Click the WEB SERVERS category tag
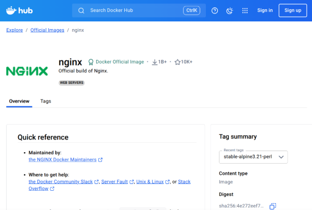The height and width of the screenshot is (210, 312). point(72,82)
